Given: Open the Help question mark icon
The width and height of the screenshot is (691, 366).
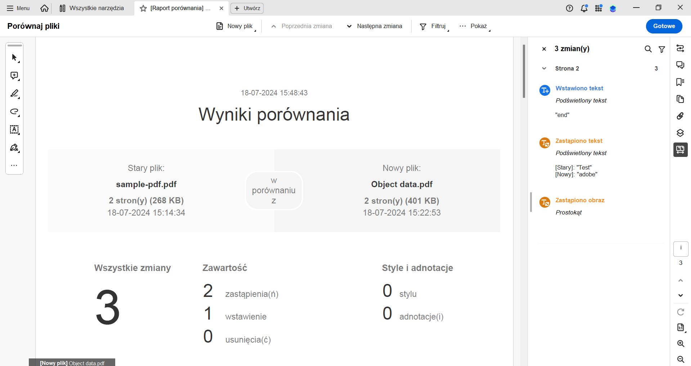Looking at the screenshot, I should tap(569, 8).
